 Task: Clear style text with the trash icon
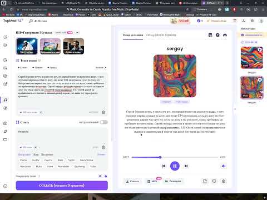[x=103, y=147]
